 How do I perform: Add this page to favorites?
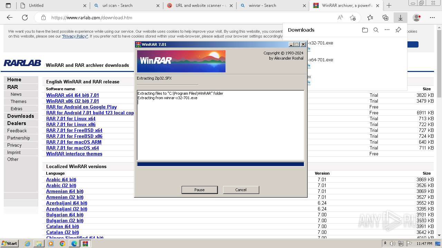(x=353, y=18)
